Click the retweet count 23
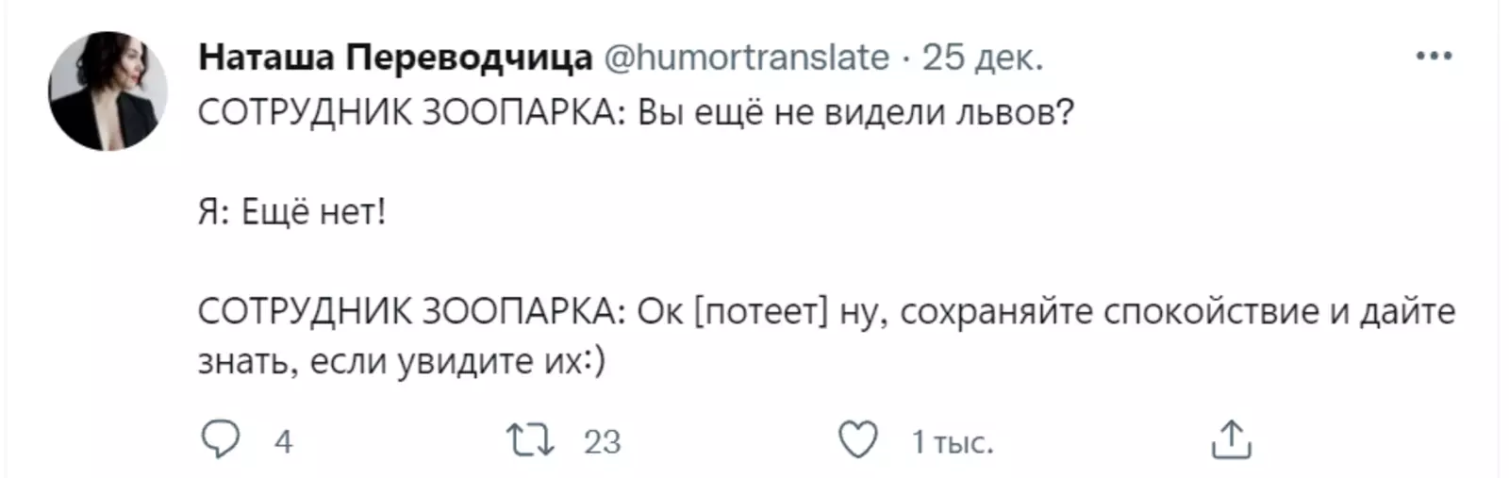 pyautogui.click(x=602, y=441)
